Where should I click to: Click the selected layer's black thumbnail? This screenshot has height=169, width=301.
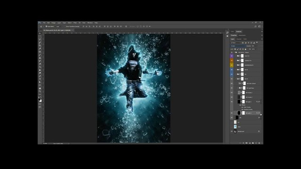(239, 113)
